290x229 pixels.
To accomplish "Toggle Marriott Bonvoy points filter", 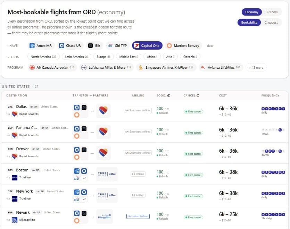I will point(183,46).
